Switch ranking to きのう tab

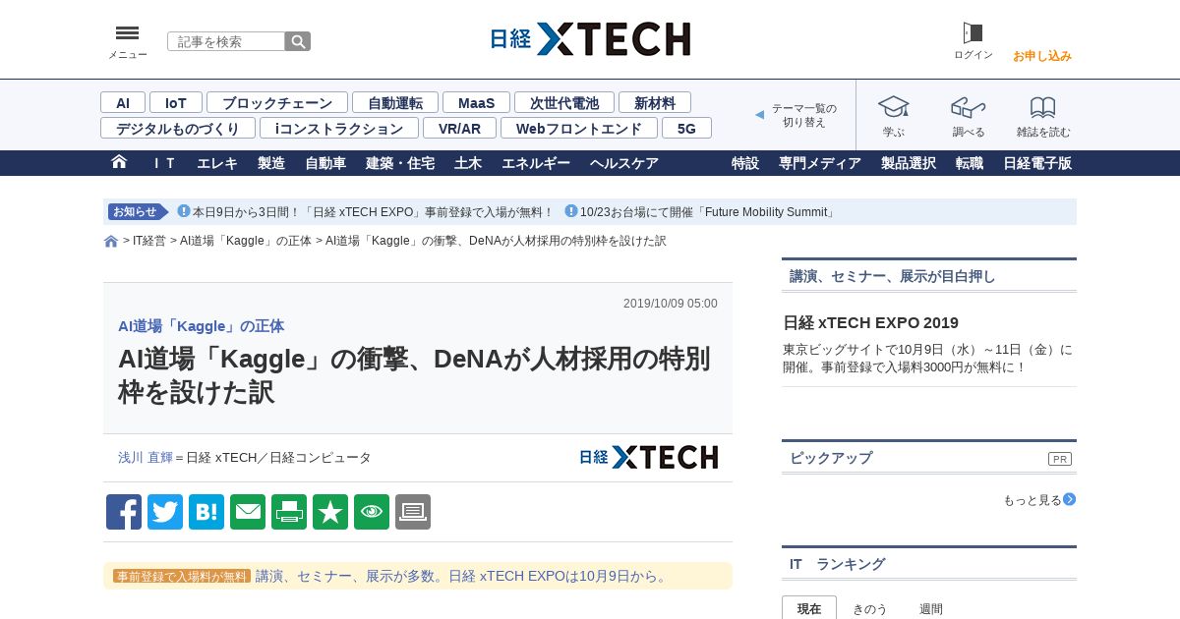tap(870, 608)
